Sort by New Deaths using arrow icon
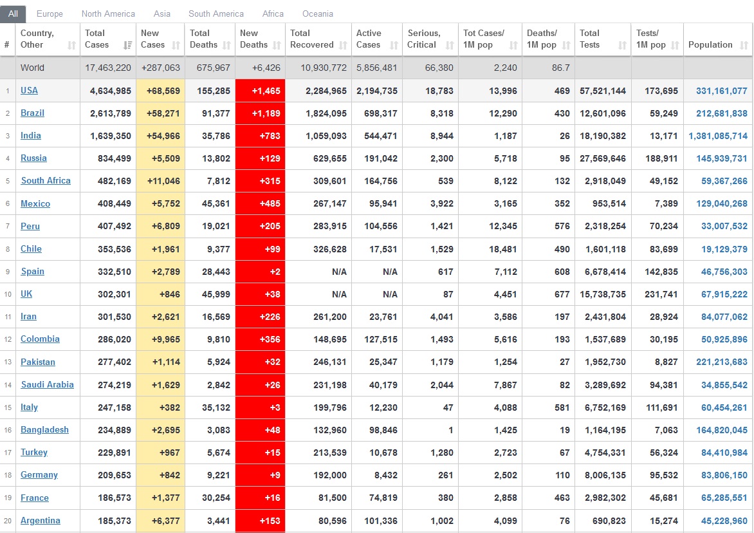Image resolution: width=754 pixels, height=533 pixels. [x=277, y=45]
